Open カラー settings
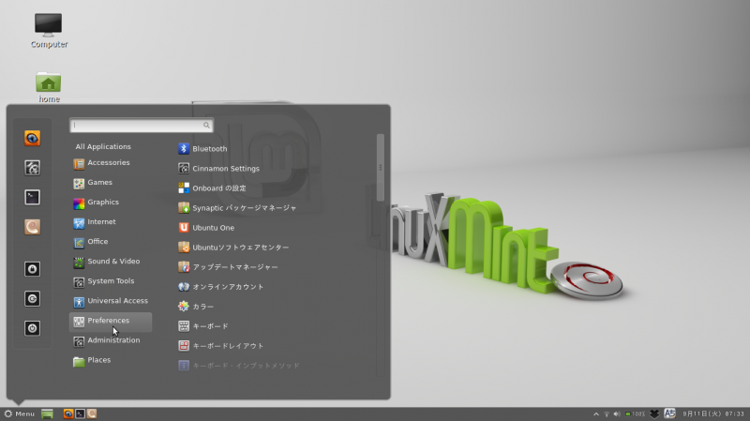 (196, 307)
